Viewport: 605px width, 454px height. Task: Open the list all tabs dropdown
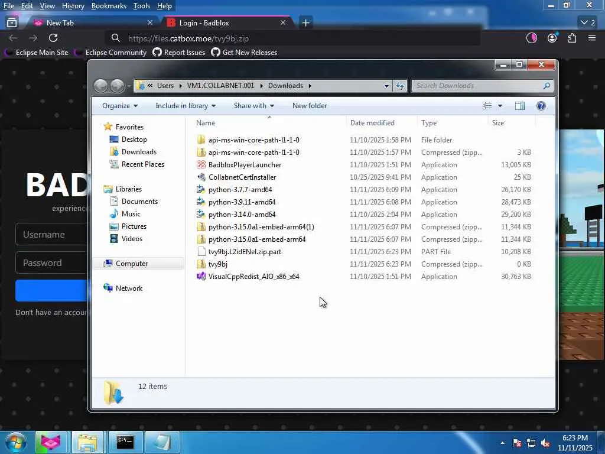588,23
